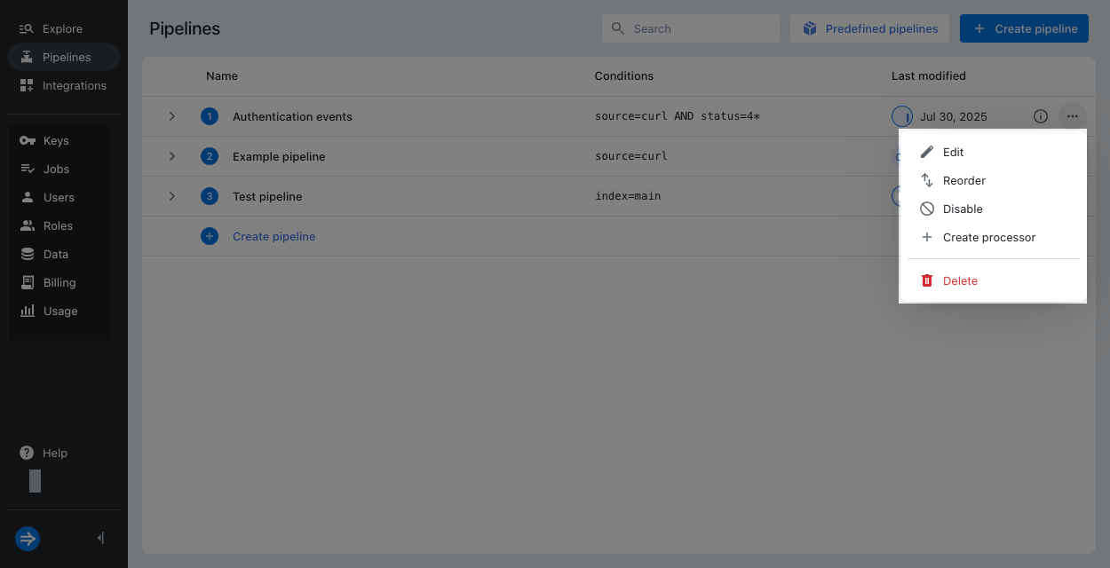Select Reorder from the context menu
The width and height of the screenshot is (1110, 568).
pos(963,181)
